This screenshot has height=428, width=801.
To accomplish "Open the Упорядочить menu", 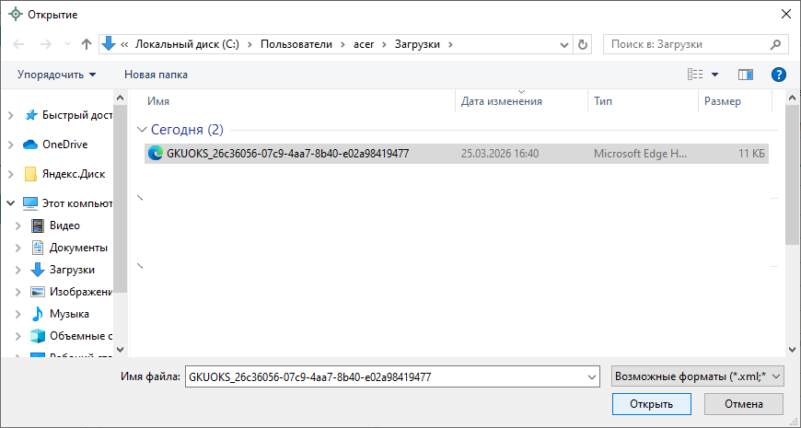I will 56,75.
